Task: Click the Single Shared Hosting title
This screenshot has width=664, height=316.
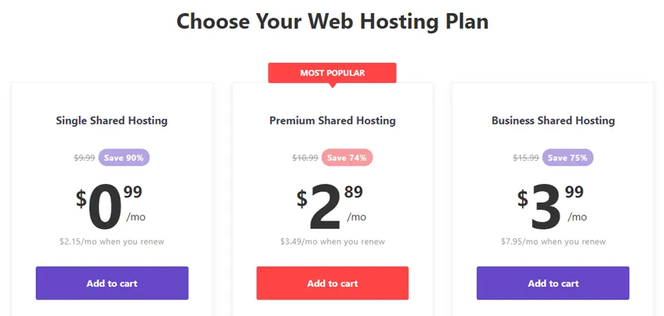Action: pos(112,121)
